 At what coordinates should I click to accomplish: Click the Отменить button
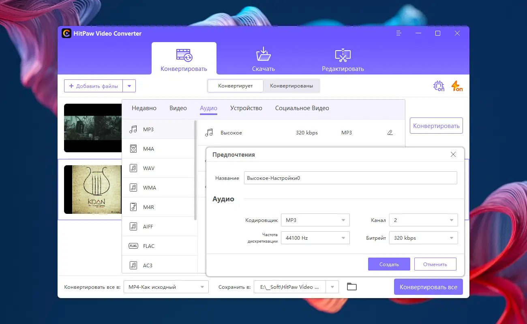pos(435,264)
